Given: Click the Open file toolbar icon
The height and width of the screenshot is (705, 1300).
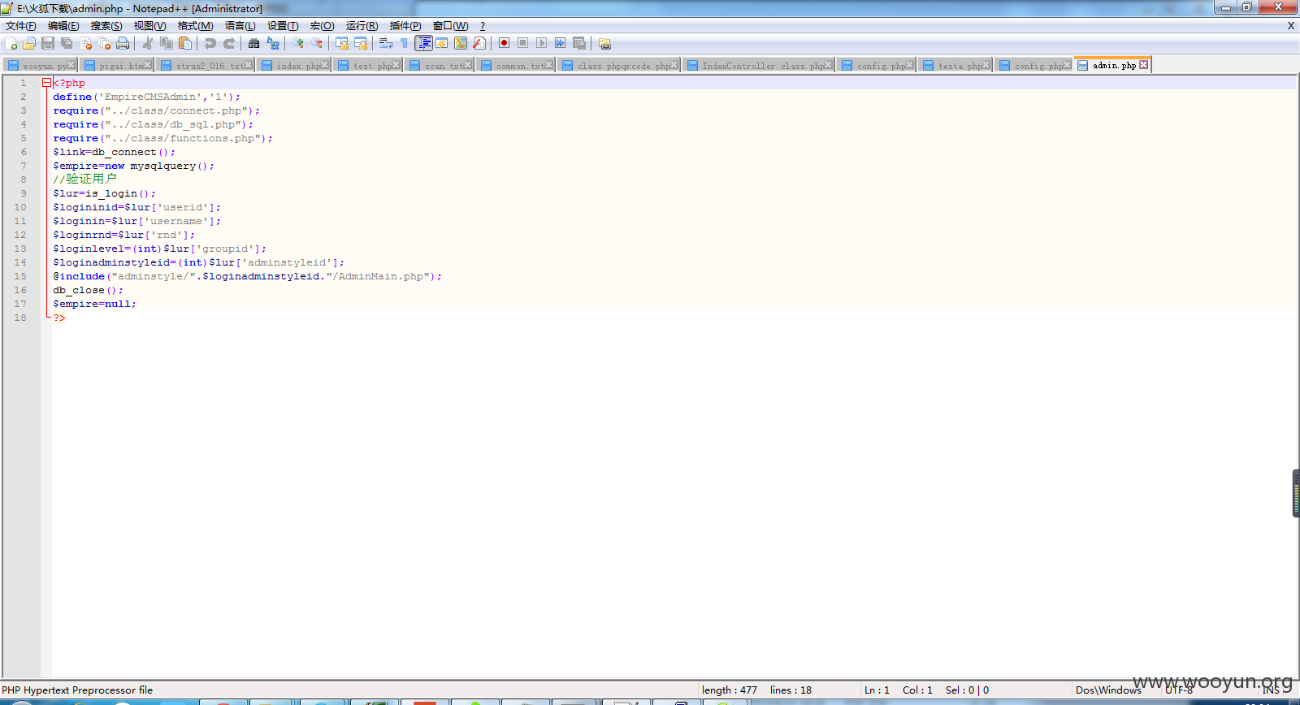Looking at the screenshot, I should (x=29, y=43).
